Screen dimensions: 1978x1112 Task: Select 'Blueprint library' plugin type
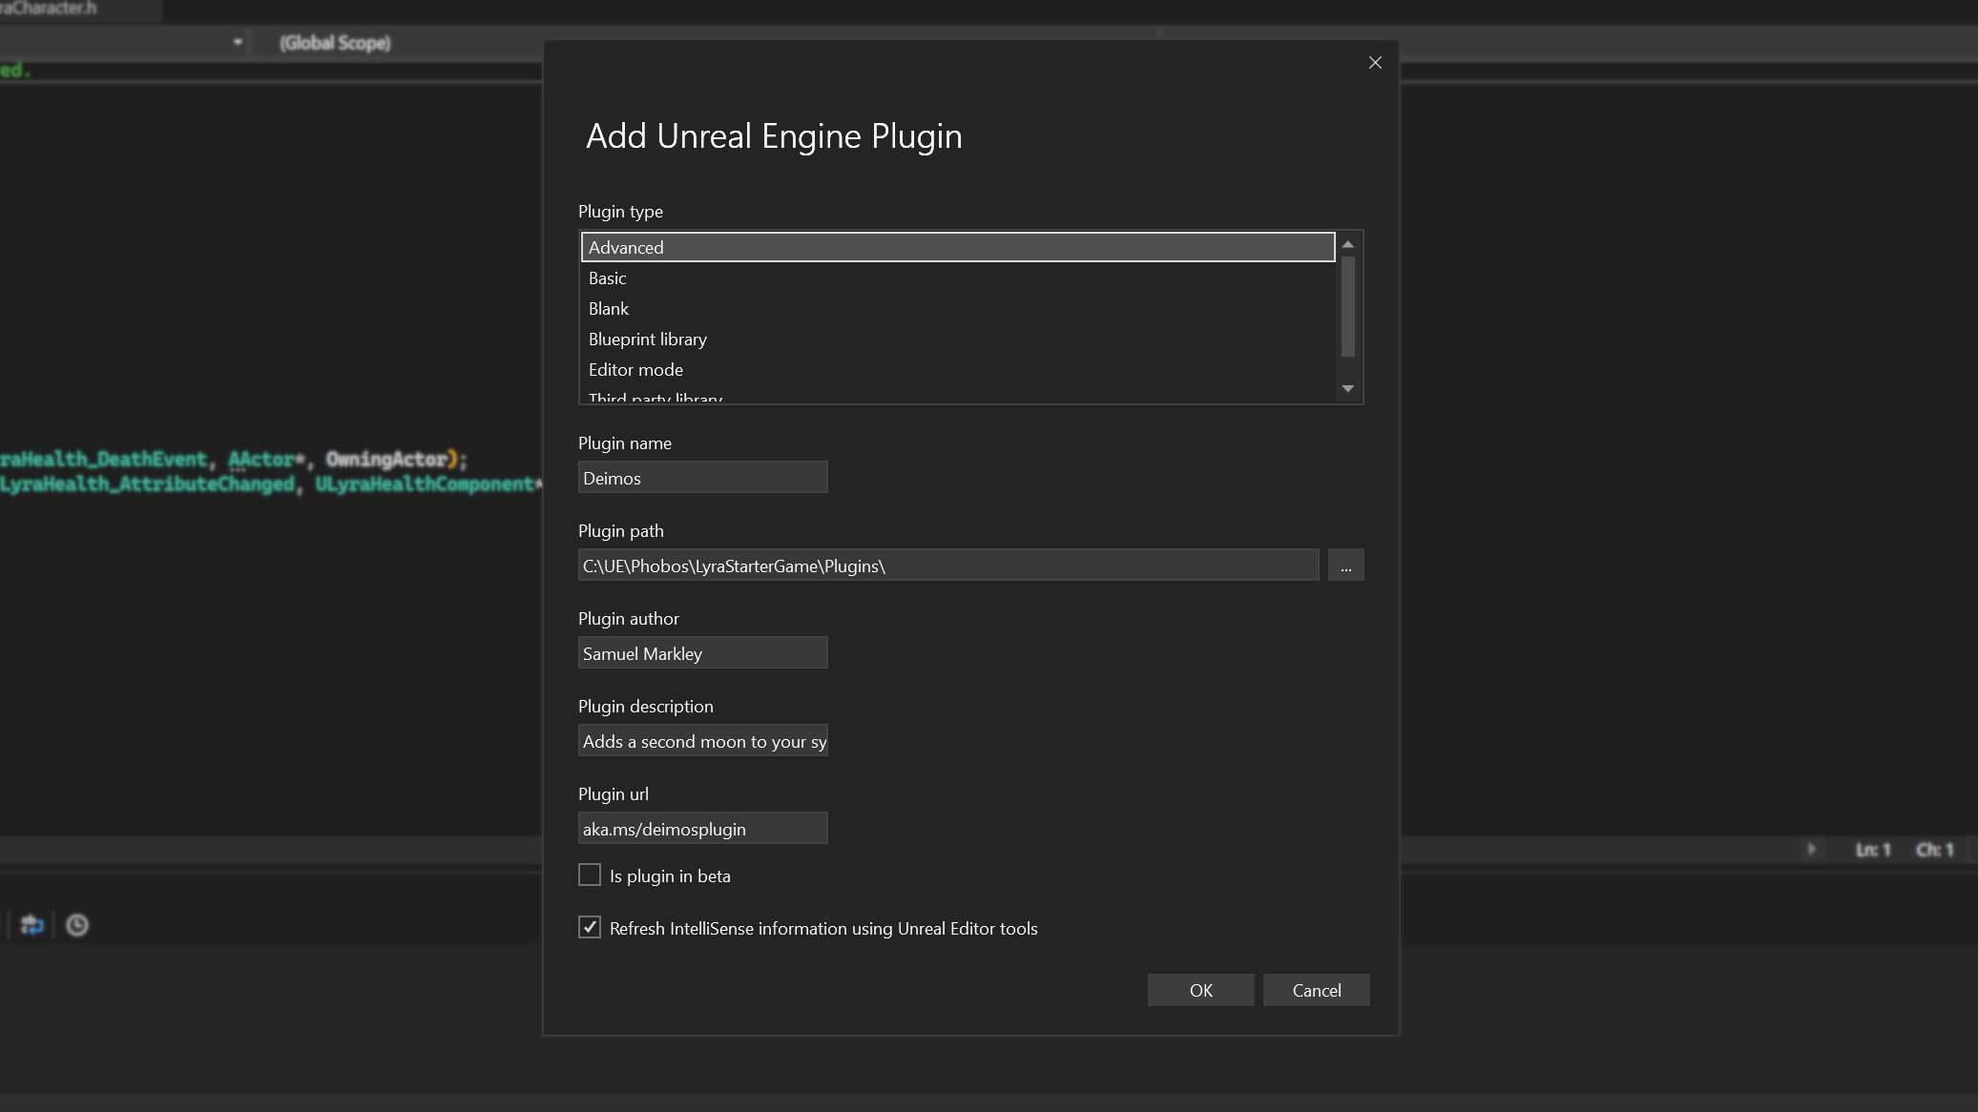[648, 338]
